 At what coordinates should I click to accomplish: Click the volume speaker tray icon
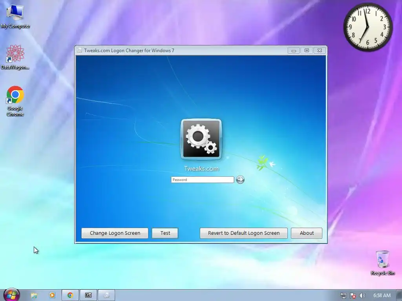[362, 296]
